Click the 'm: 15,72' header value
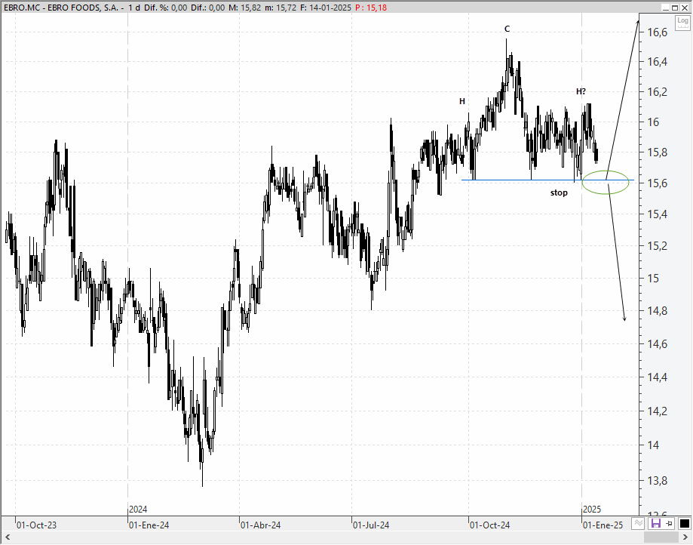 click(x=281, y=8)
